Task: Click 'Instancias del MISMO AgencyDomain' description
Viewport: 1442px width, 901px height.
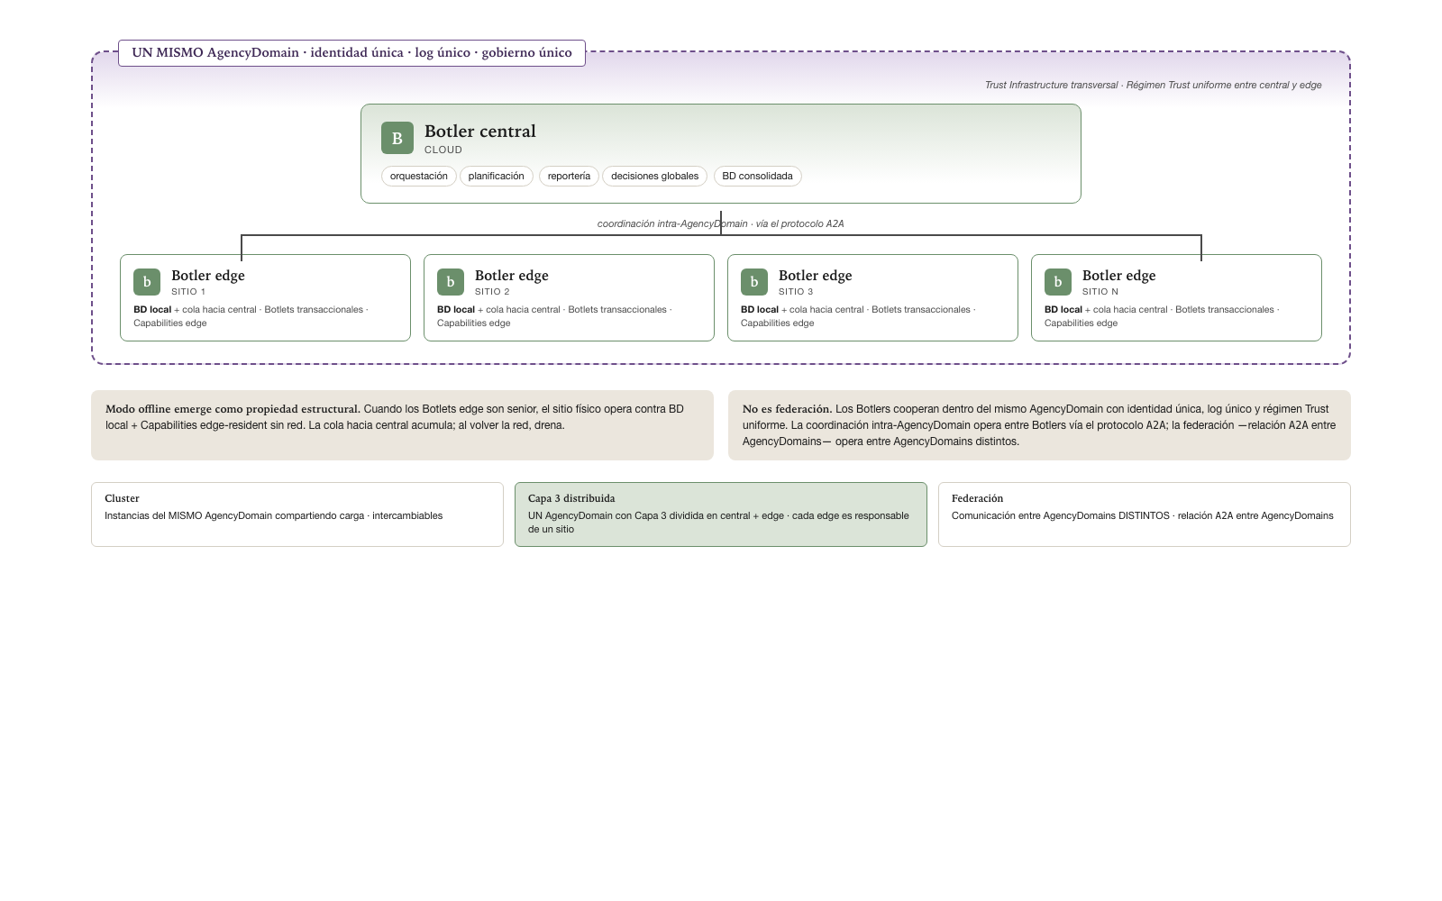Action: [274, 516]
